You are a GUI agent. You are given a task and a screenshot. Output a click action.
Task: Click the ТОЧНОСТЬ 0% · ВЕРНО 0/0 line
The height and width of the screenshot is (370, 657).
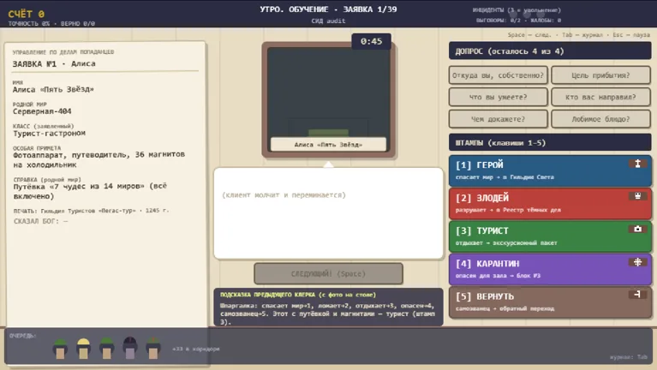click(x=51, y=23)
